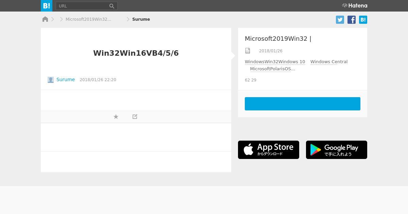The height and width of the screenshot is (214, 408).
Task: Open the Windows Central tag link
Action: [x=329, y=62]
